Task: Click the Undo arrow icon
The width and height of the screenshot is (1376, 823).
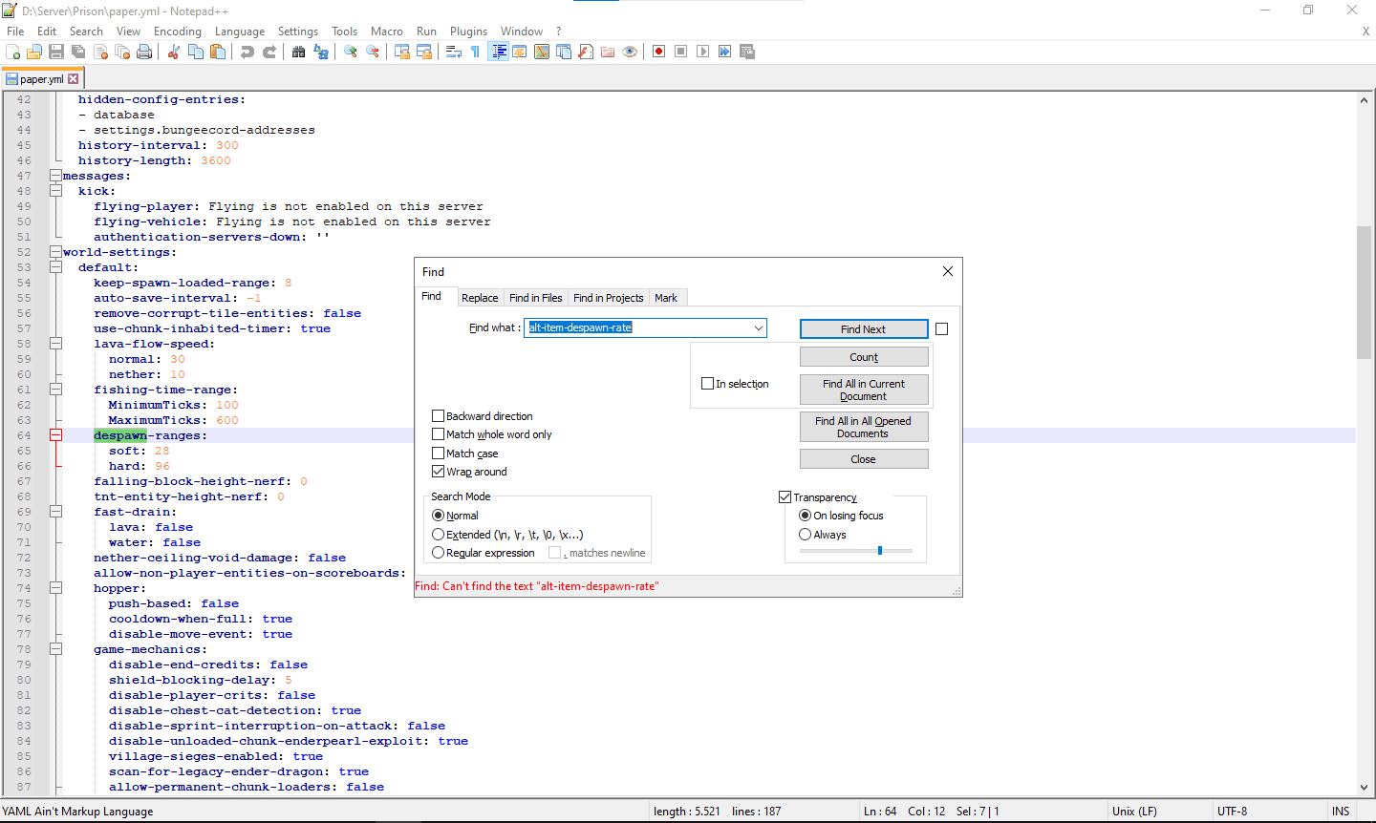Action: point(247,52)
